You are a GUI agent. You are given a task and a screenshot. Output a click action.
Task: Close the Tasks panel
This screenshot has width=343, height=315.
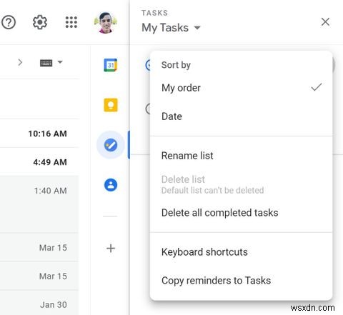pos(325,22)
